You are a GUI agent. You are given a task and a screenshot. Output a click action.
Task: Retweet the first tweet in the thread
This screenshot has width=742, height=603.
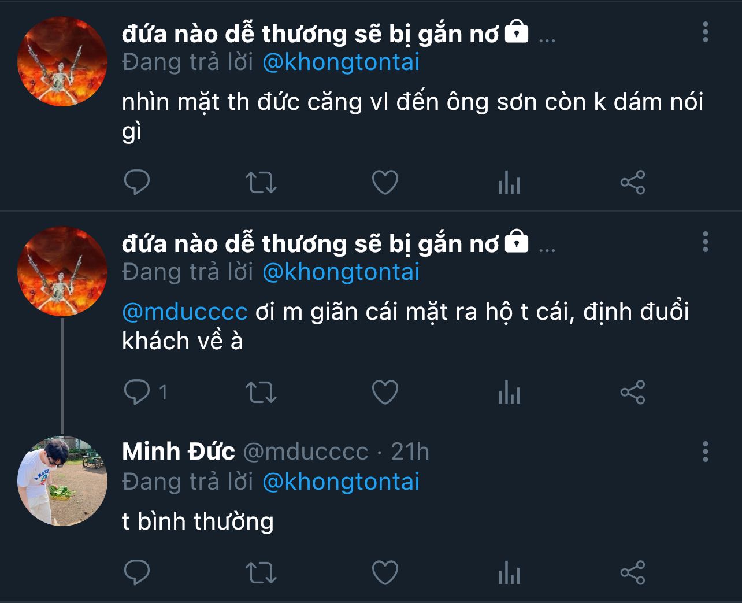[x=261, y=183]
